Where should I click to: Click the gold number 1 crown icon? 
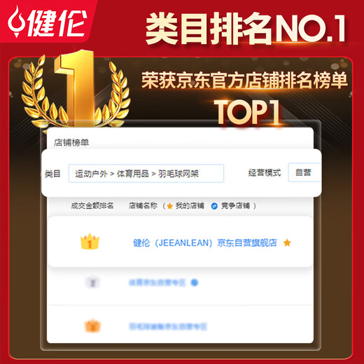[90, 242]
